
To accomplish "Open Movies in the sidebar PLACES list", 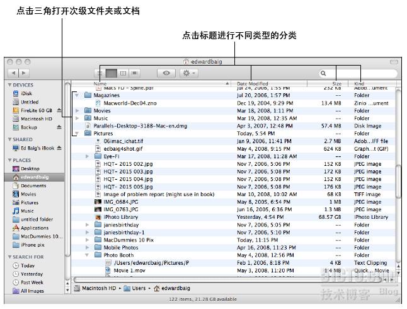I will pos(25,194).
